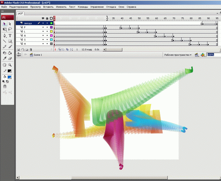Image resolution: width=221 pixels, height=181 pixels.
Task: Open the Окно menu
Action: 121,7
